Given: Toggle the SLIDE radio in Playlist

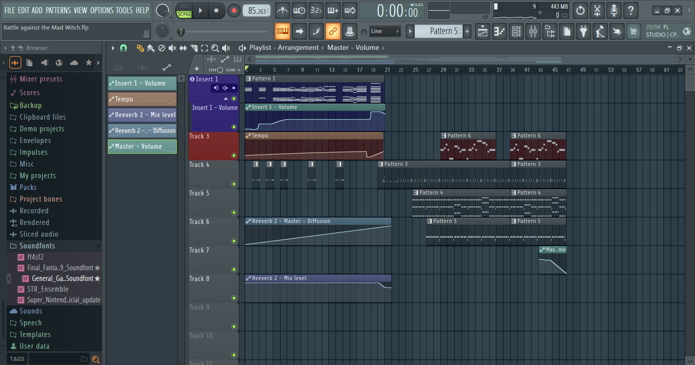Looking at the screenshot, I should [239, 70].
